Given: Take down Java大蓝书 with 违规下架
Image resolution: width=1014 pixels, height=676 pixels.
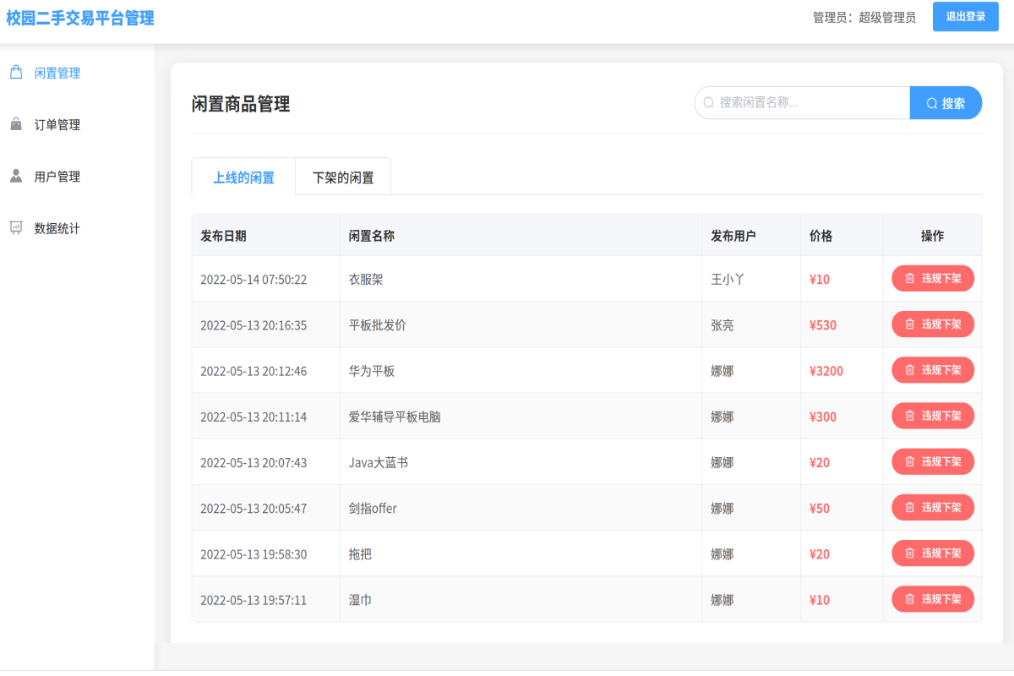Looking at the screenshot, I should point(933,461).
